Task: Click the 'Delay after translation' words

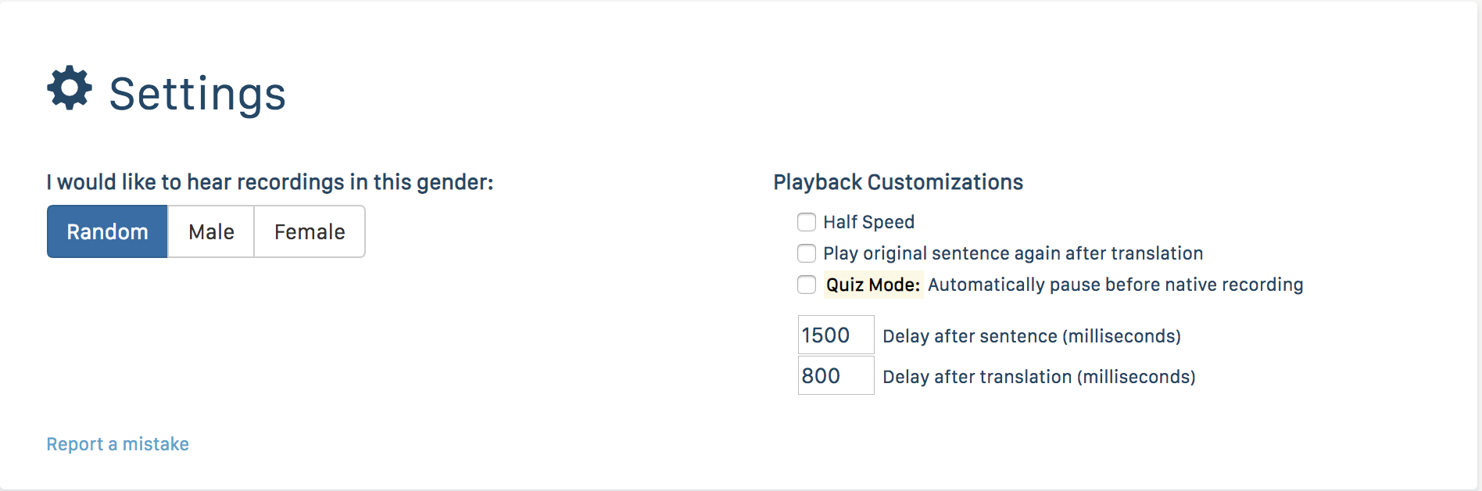Action: click(x=977, y=377)
